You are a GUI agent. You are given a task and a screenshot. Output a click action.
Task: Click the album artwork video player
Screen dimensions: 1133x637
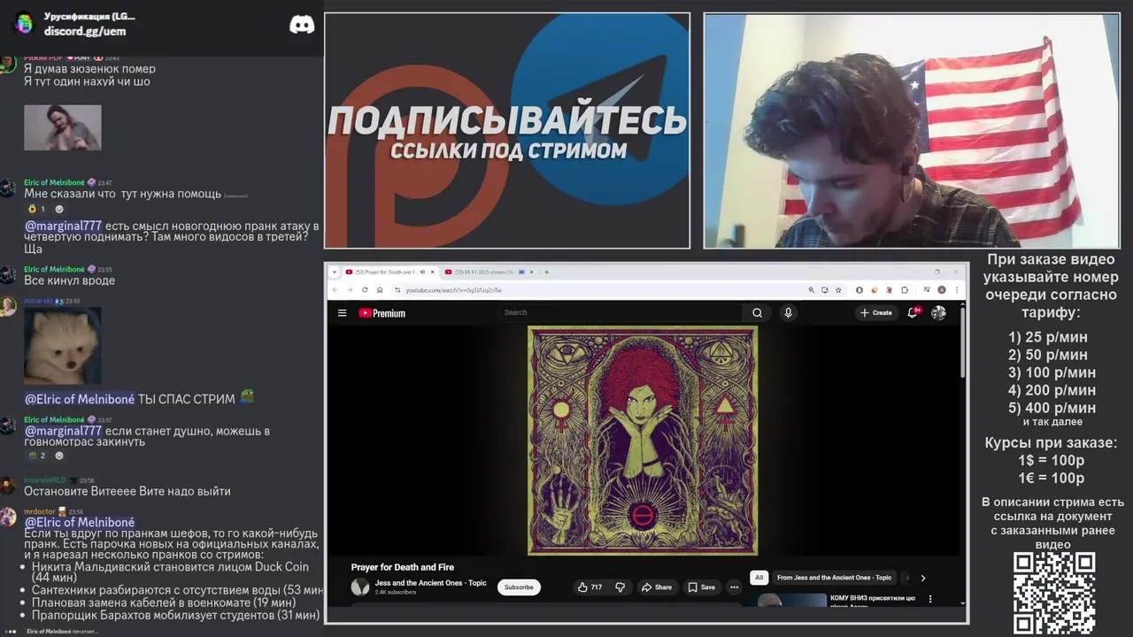point(643,441)
